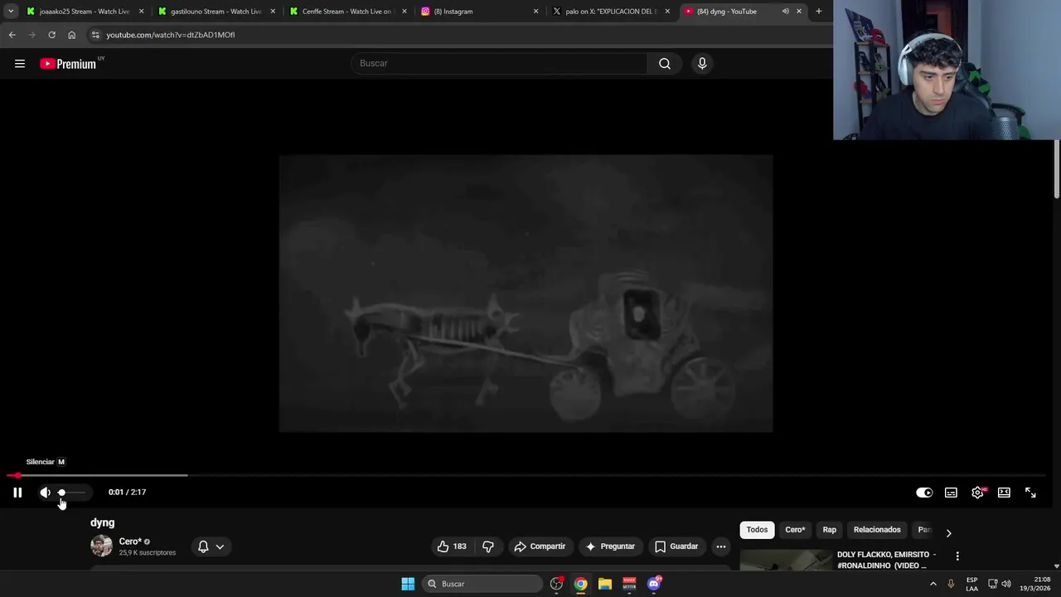
Task: Open the YouTube guide hamburger menu
Action: pyautogui.click(x=20, y=64)
